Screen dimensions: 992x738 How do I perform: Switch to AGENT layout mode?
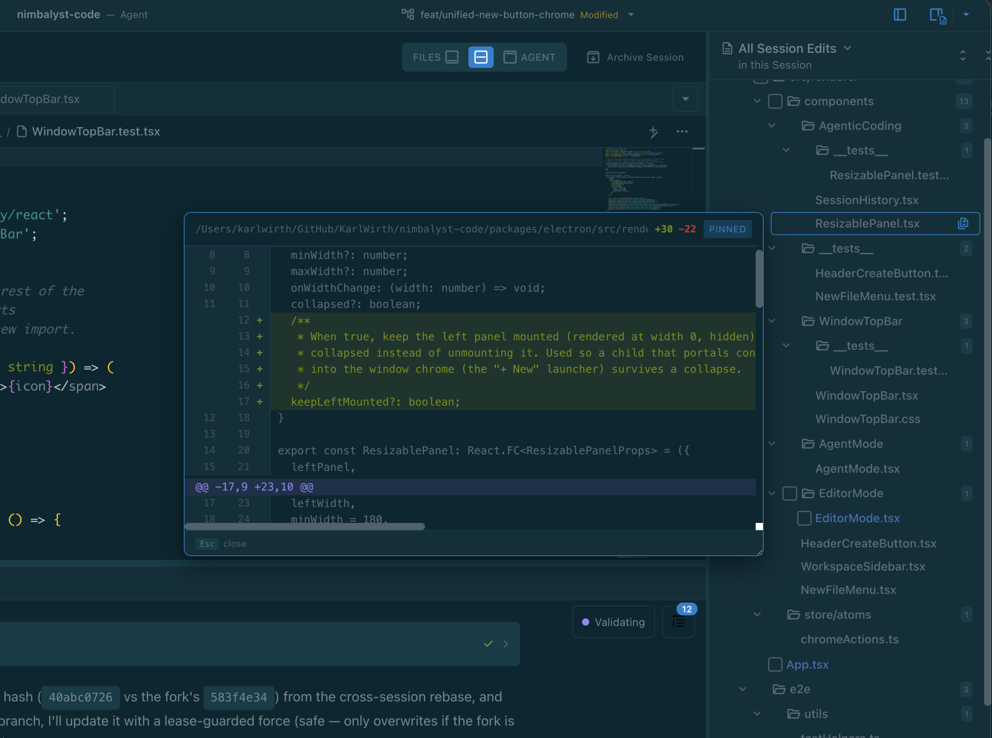(x=530, y=57)
